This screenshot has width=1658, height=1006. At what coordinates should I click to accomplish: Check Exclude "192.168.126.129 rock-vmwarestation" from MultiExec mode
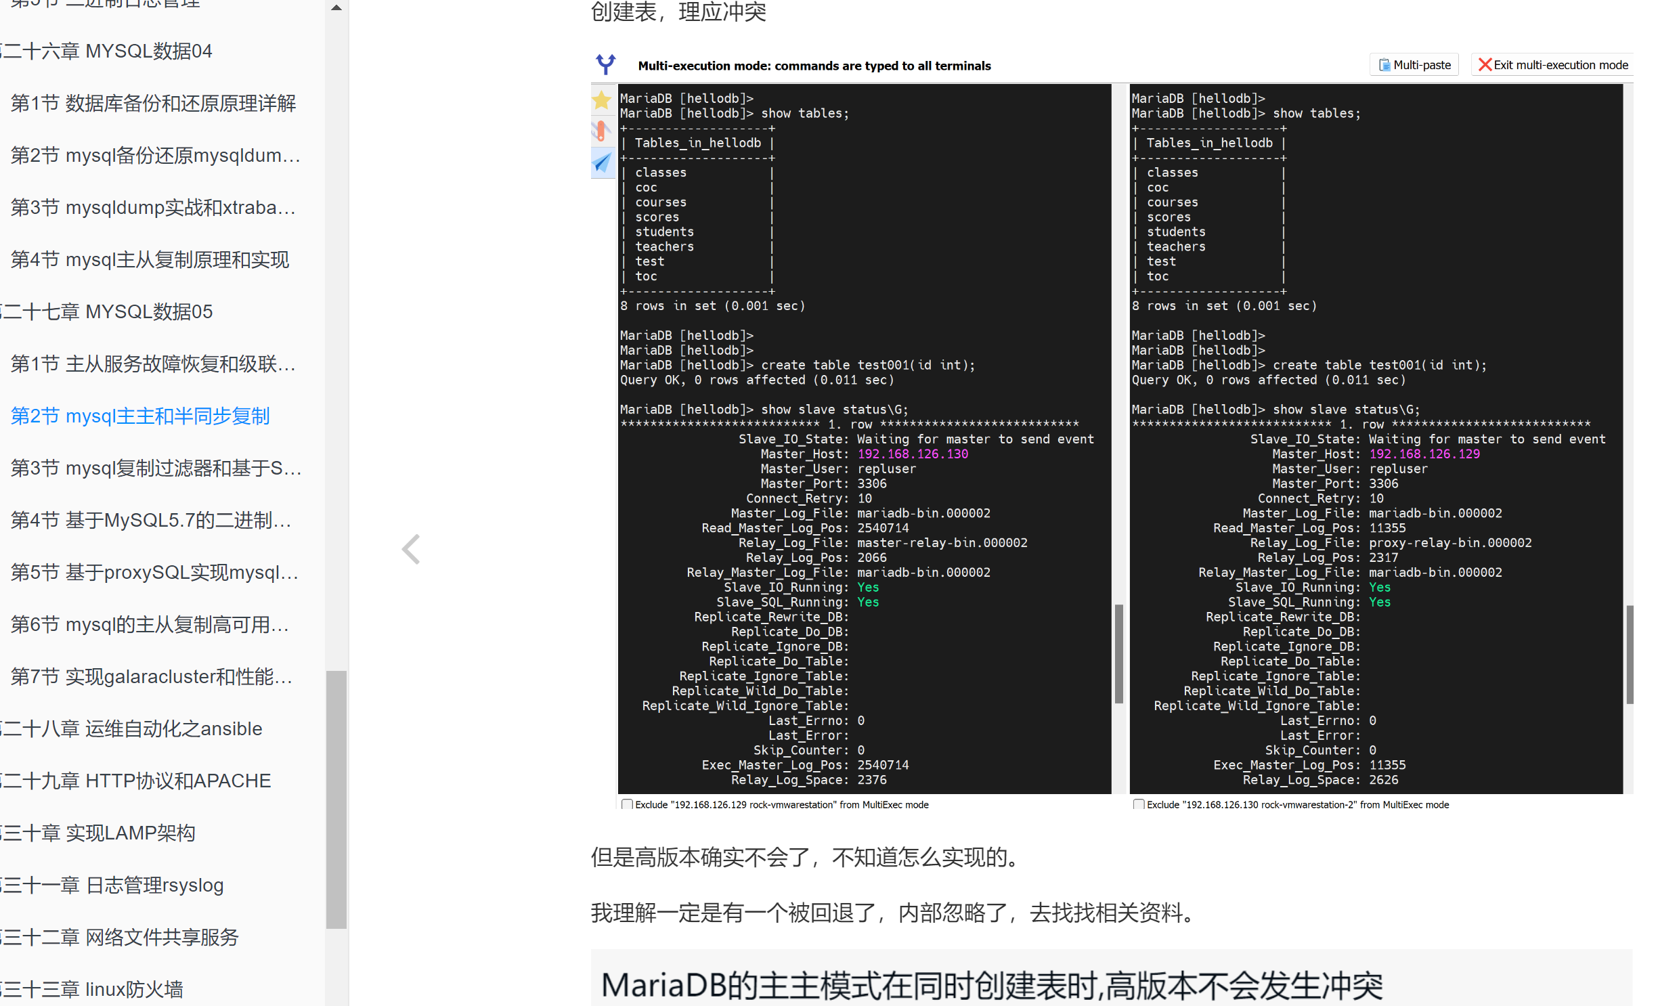click(627, 804)
